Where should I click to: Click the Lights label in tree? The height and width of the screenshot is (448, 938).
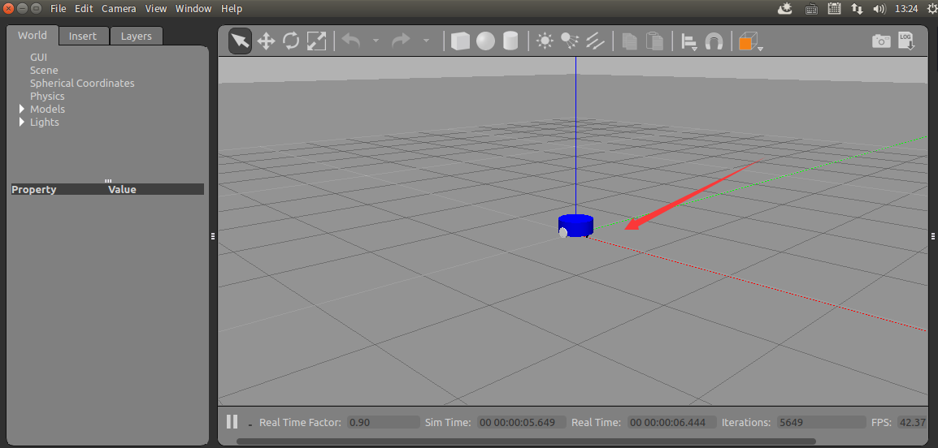pyautogui.click(x=45, y=123)
